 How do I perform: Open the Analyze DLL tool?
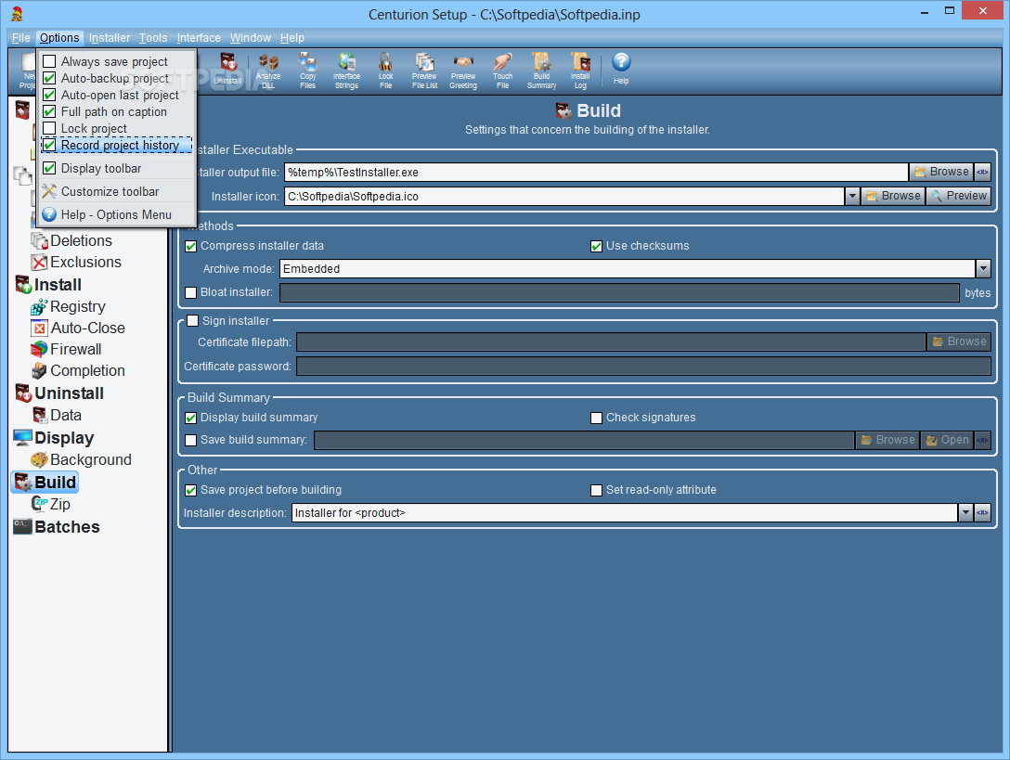point(268,71)
